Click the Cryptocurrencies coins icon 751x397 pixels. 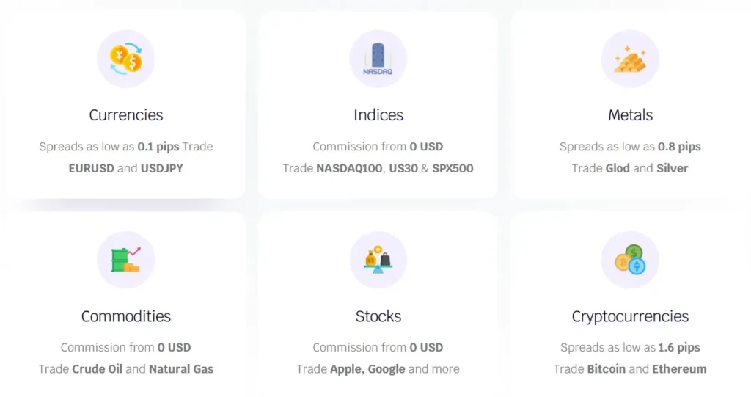(x=630, y=260)
